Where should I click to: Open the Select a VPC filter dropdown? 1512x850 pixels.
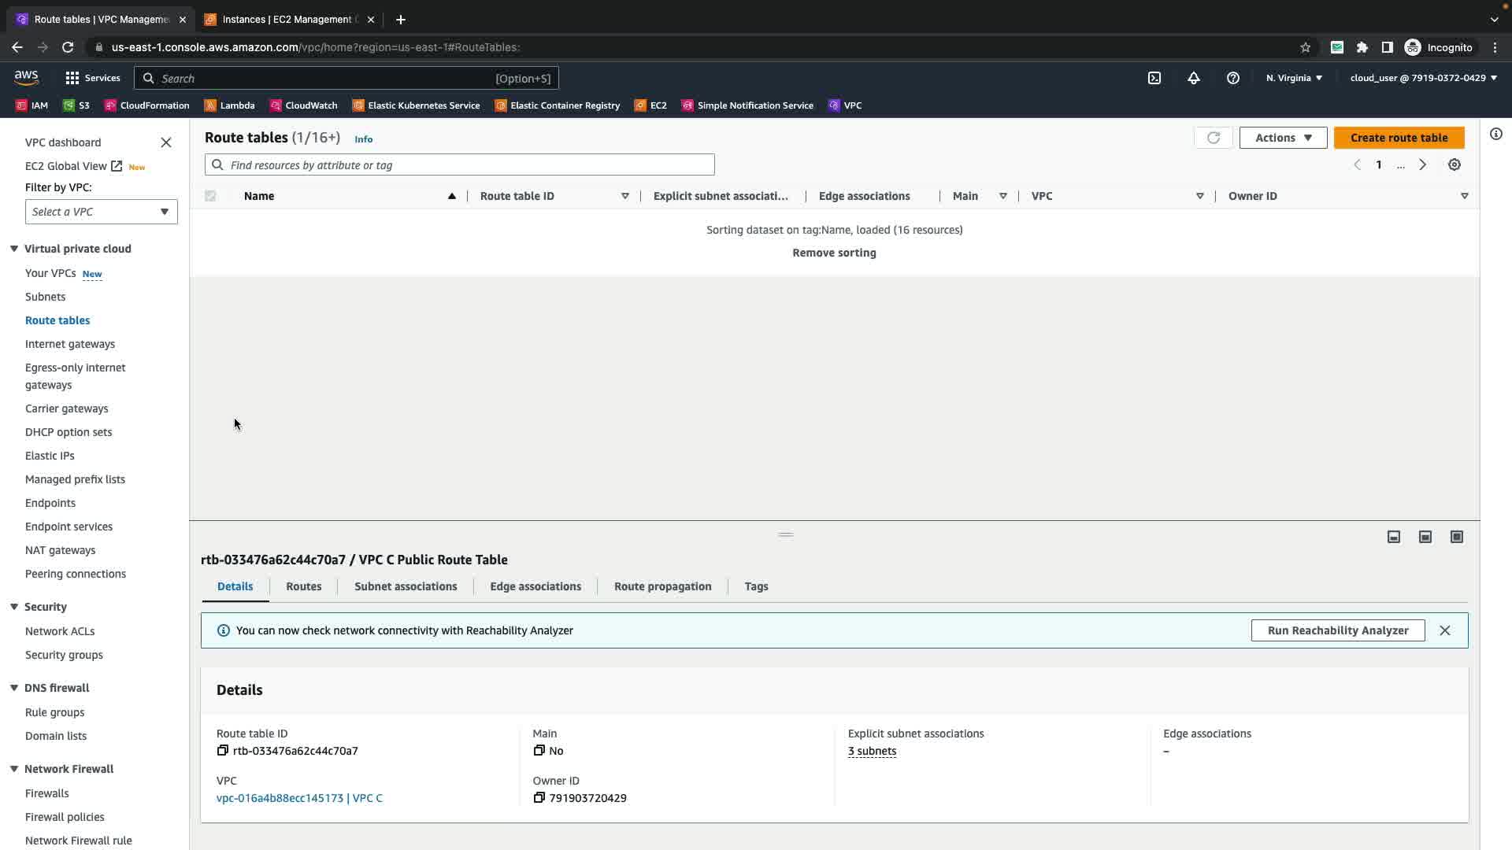(101, 212)
